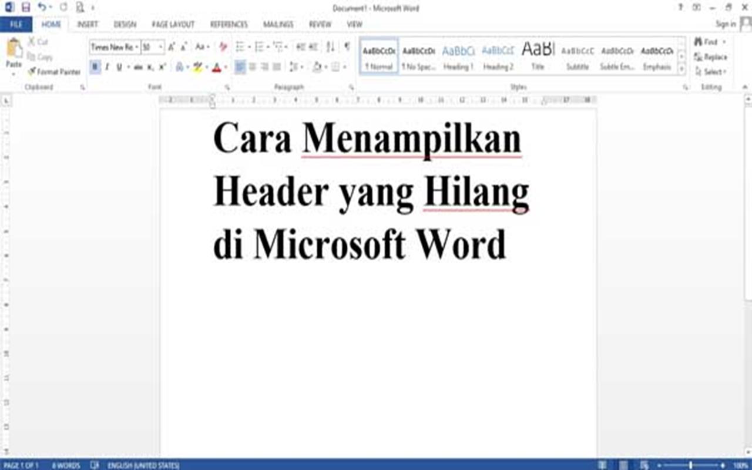The height and width of the screenshot is (470, 752).
Task: Click the Save icon in the title bar
Action: [25, 8]
